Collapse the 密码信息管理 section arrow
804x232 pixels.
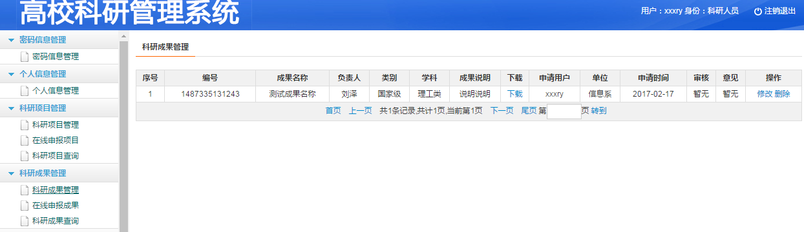coord(11,40)
